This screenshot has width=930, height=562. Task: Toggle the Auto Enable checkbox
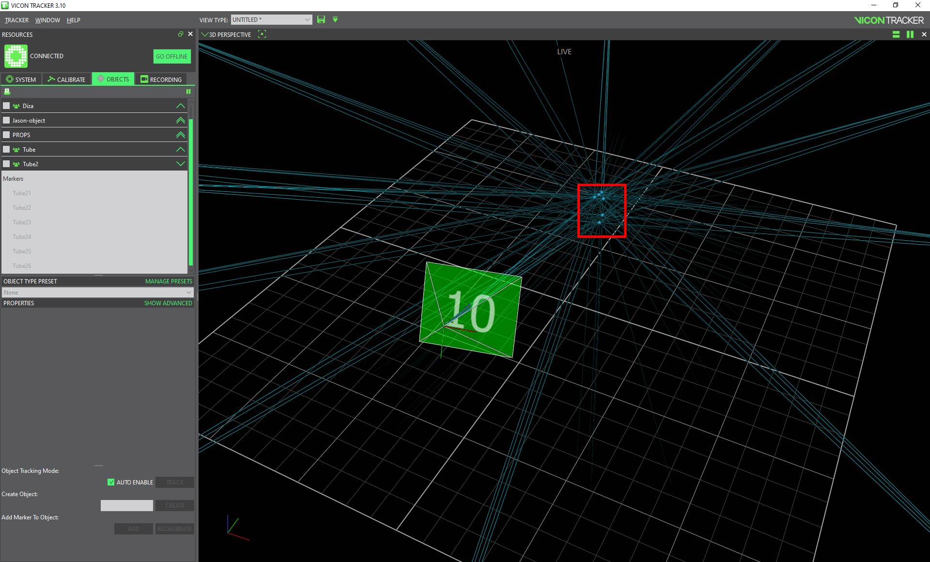pos(111,482)
